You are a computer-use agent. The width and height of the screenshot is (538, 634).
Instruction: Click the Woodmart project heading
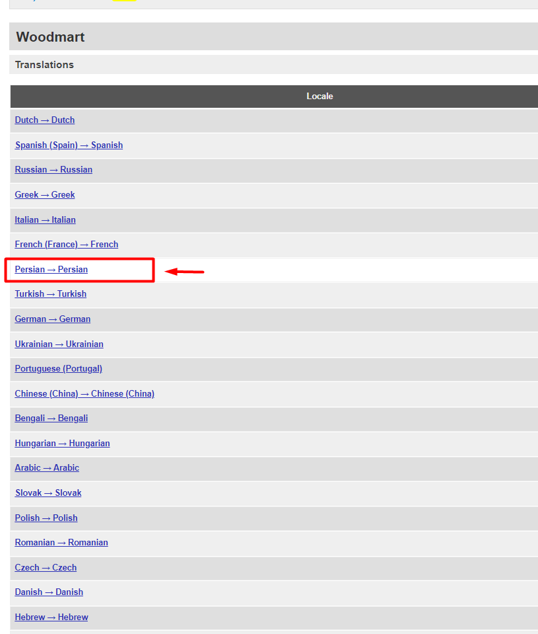click(x=50, y=37)
